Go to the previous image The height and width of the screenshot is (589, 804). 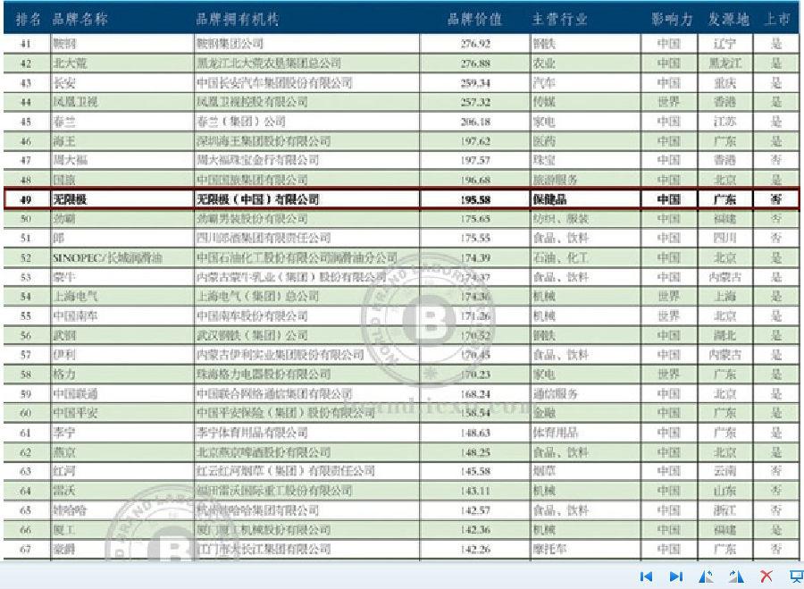(x=647, y=576)
